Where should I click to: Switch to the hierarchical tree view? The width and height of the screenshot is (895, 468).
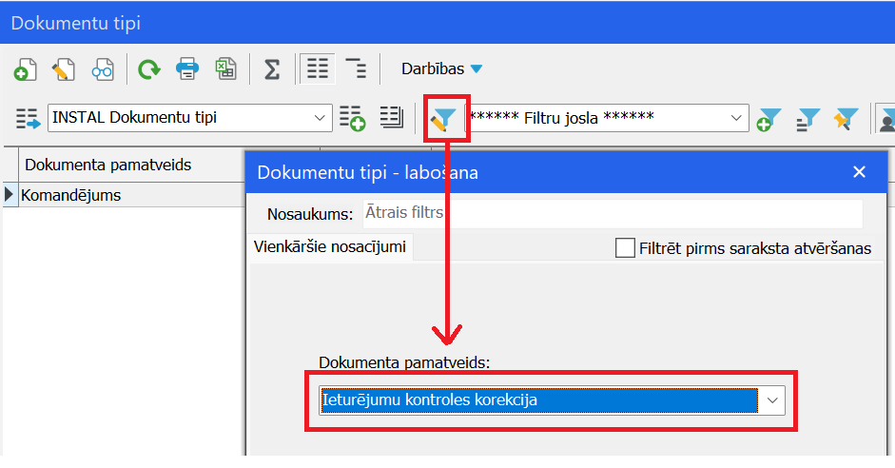coord(356,68)
